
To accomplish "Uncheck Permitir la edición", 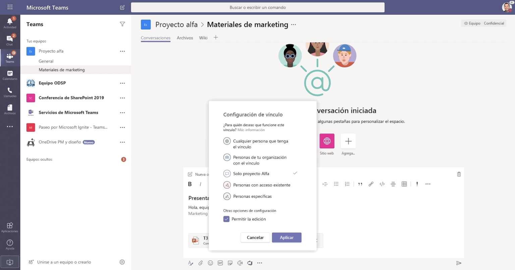I will point(226,219).
